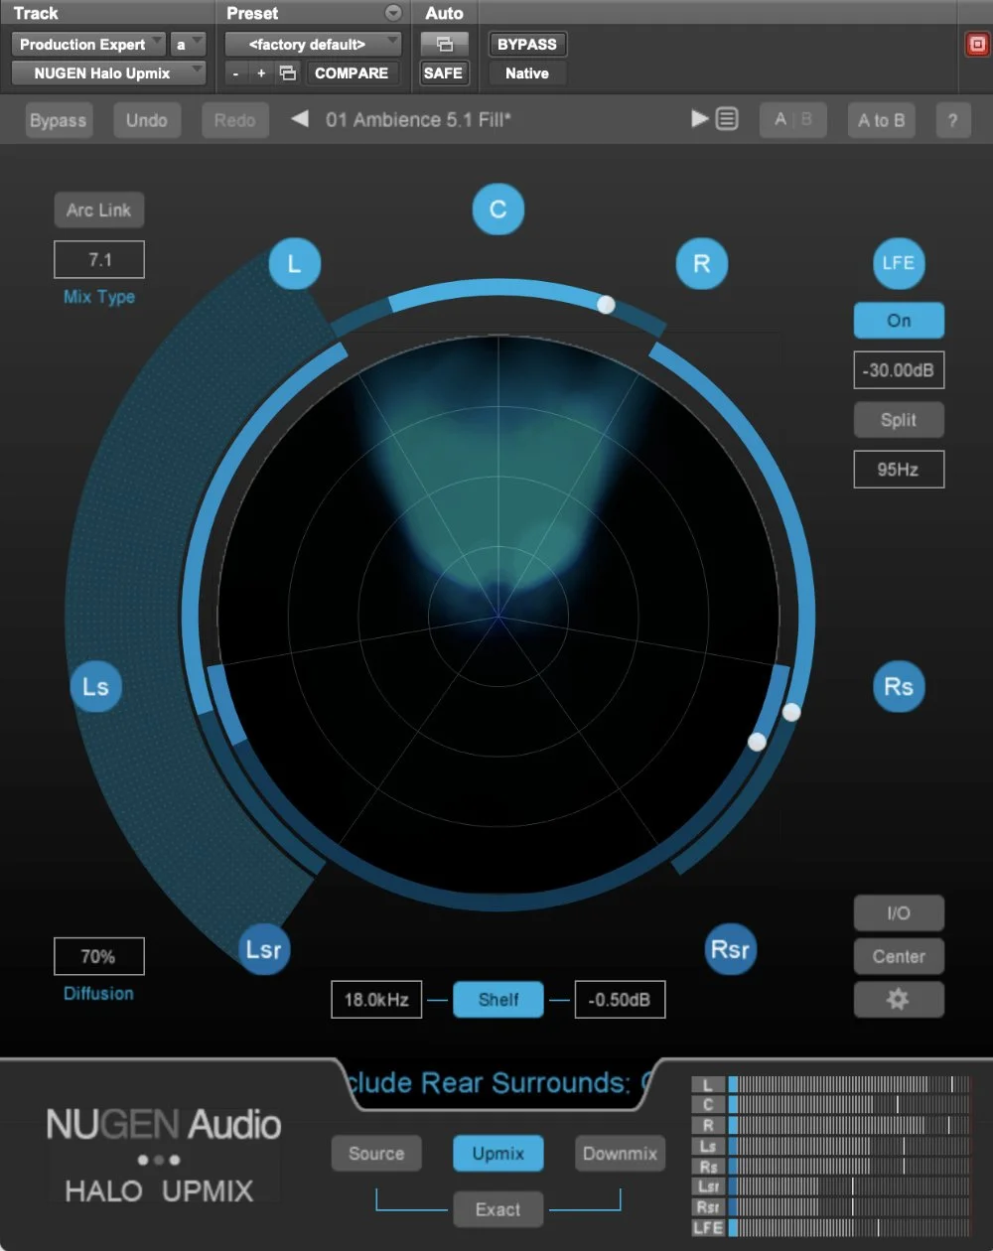Click the Redo button
The image size is (993, 1251).
(235, 120)
